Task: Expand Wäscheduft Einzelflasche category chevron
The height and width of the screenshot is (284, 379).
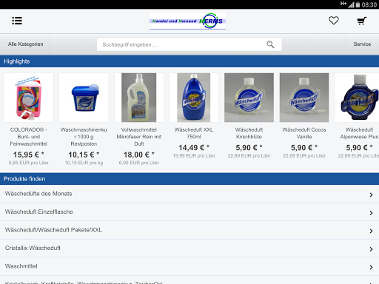Action: 371,213
